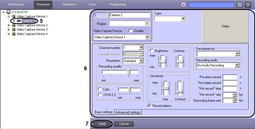Click the Video Capture Device 3 chip icon

[13, 30]
